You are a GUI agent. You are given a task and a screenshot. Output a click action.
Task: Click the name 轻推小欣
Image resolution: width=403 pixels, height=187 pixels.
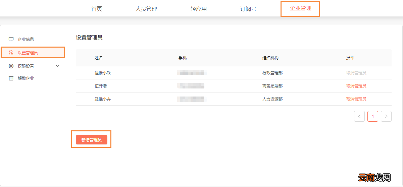(103, 73)
